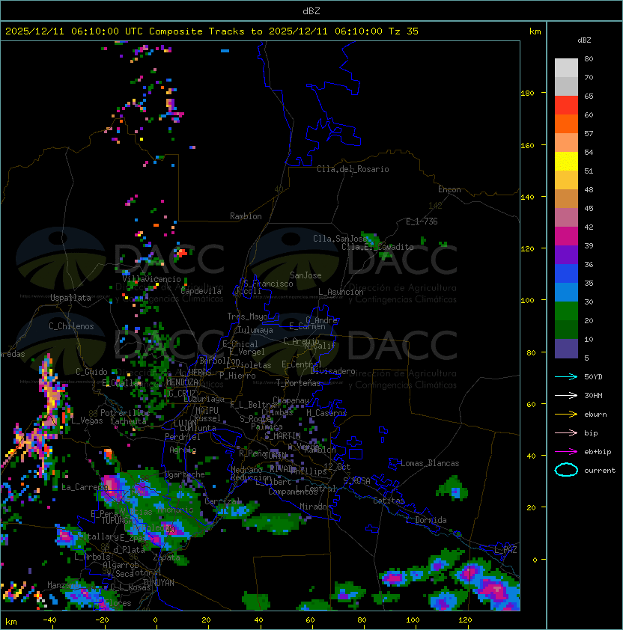Screen dimensions: 623x630
Task: Click the 'L_Asuncion' map label
Action: [341, 292]
